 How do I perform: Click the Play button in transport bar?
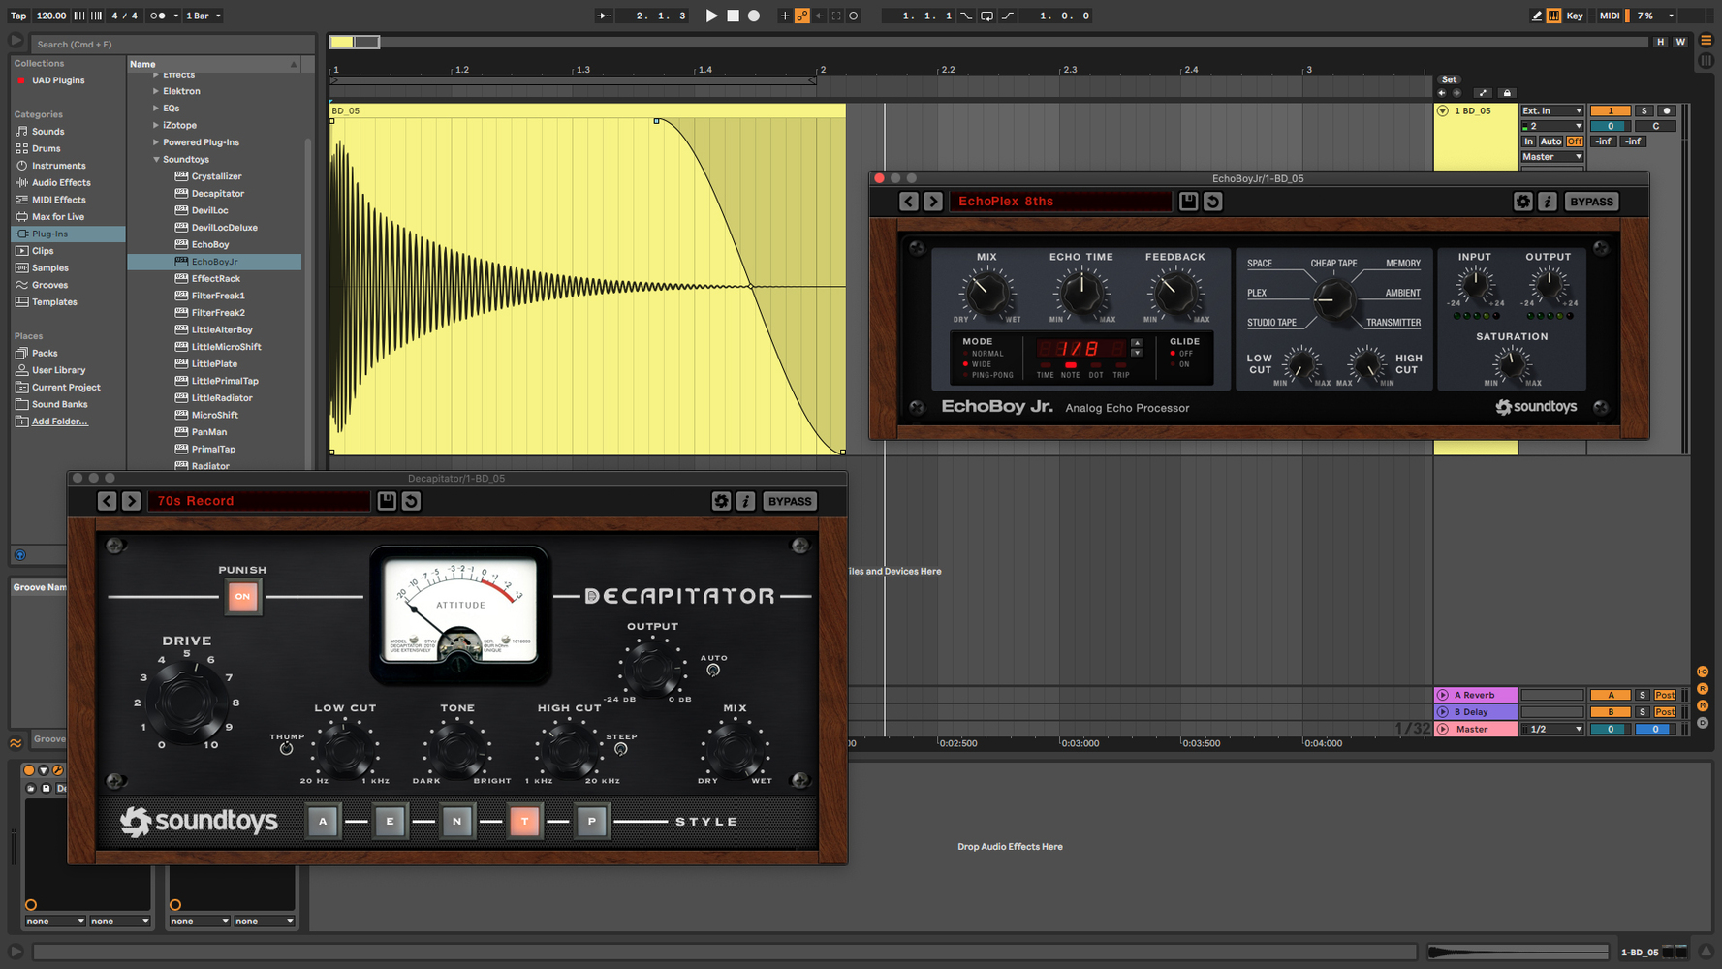pyautogui.click(x=711, y=16)
